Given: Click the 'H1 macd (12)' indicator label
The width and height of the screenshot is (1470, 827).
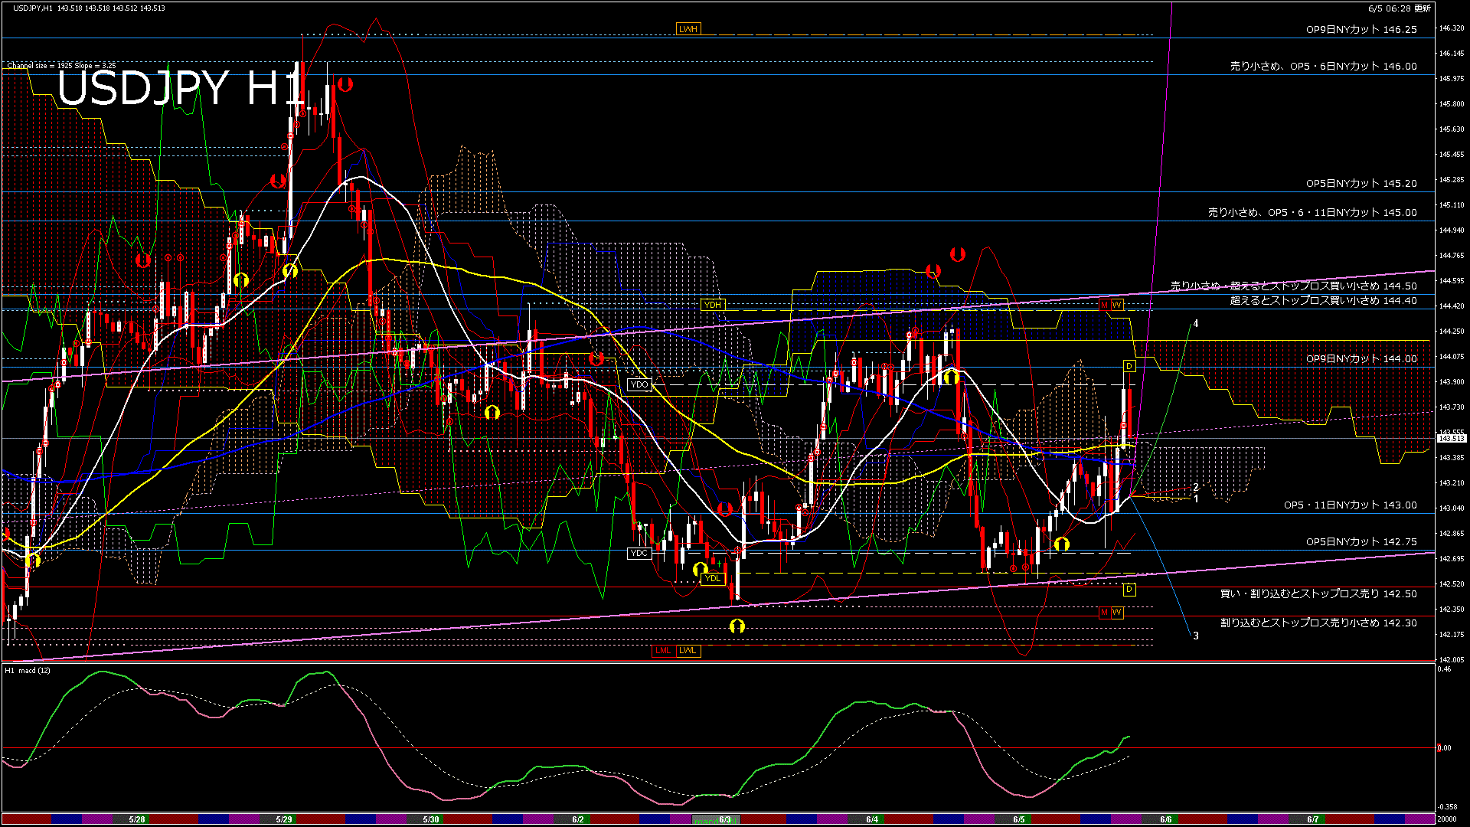Looking at the screenshot, I should [x=28, y=671].
